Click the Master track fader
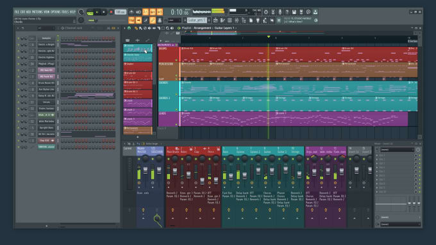Screen dimensions: 436x245 (145, 171)
